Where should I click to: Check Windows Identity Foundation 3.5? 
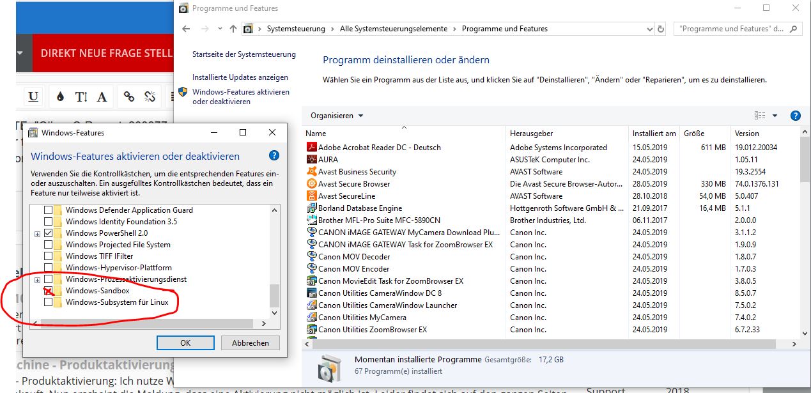48,222
